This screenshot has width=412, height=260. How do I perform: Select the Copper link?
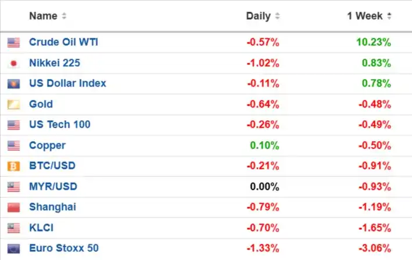point(47,145)
